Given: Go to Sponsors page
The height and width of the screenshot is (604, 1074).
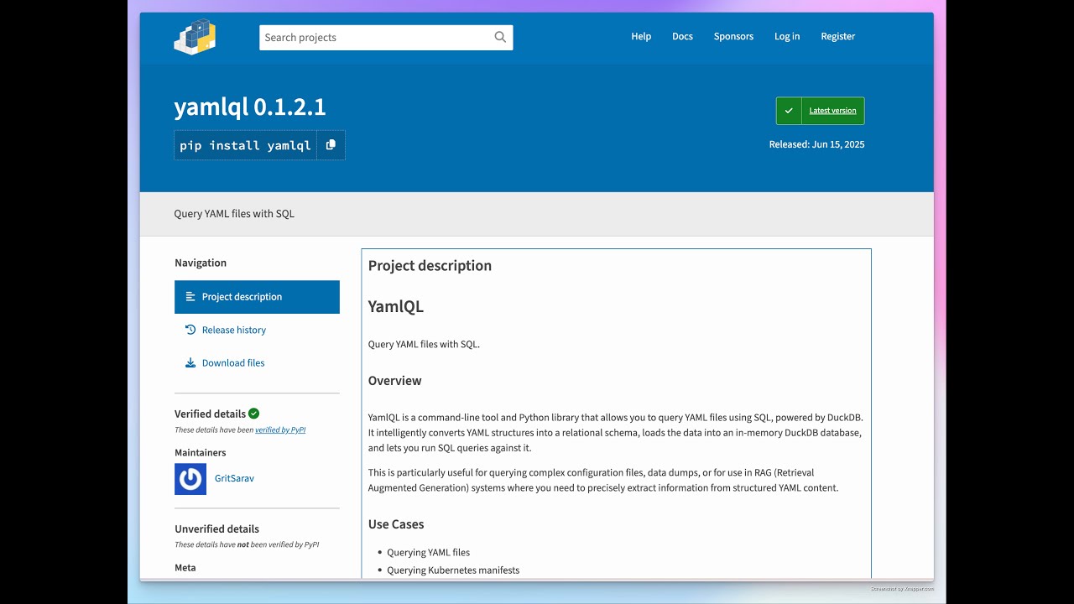Looking at the screenshot, I should click(x=733, y=36).
